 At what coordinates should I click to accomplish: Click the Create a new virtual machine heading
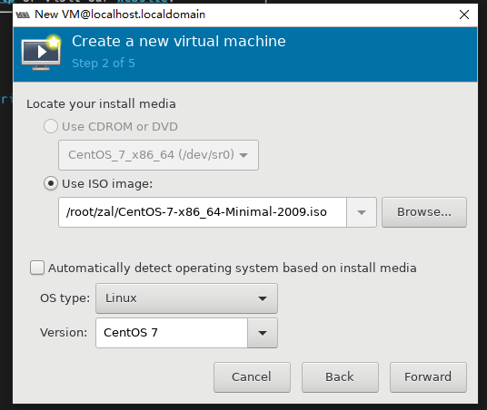click(x=179, y=41)
